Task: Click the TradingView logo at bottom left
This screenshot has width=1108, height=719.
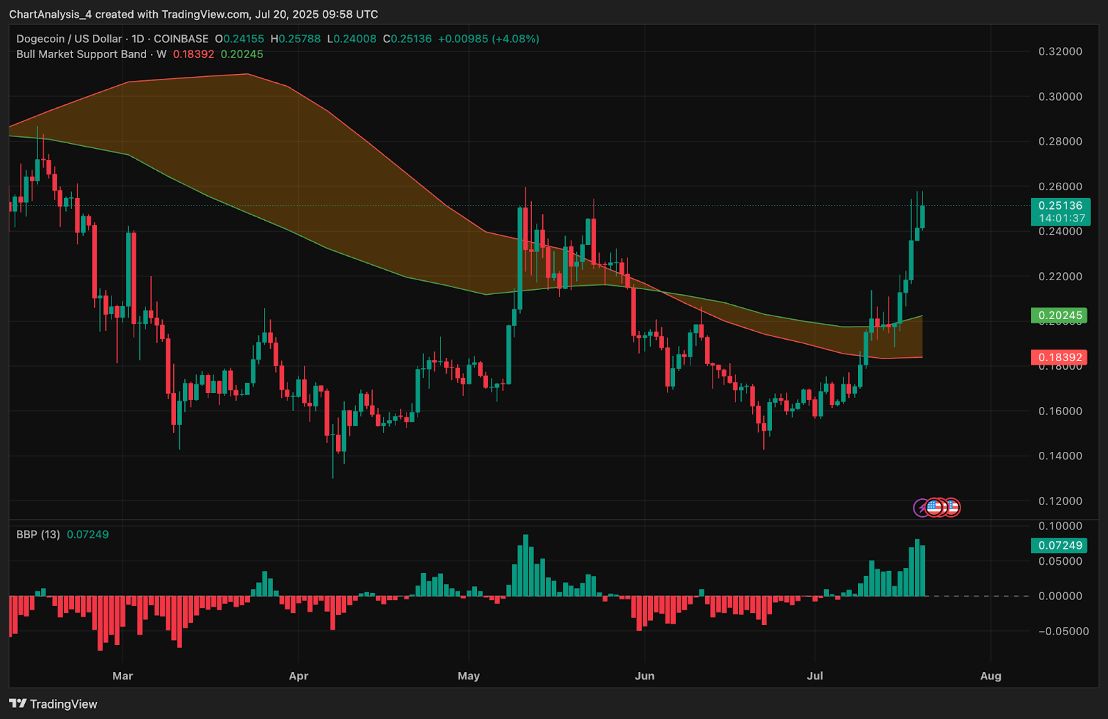Action: 53,704
